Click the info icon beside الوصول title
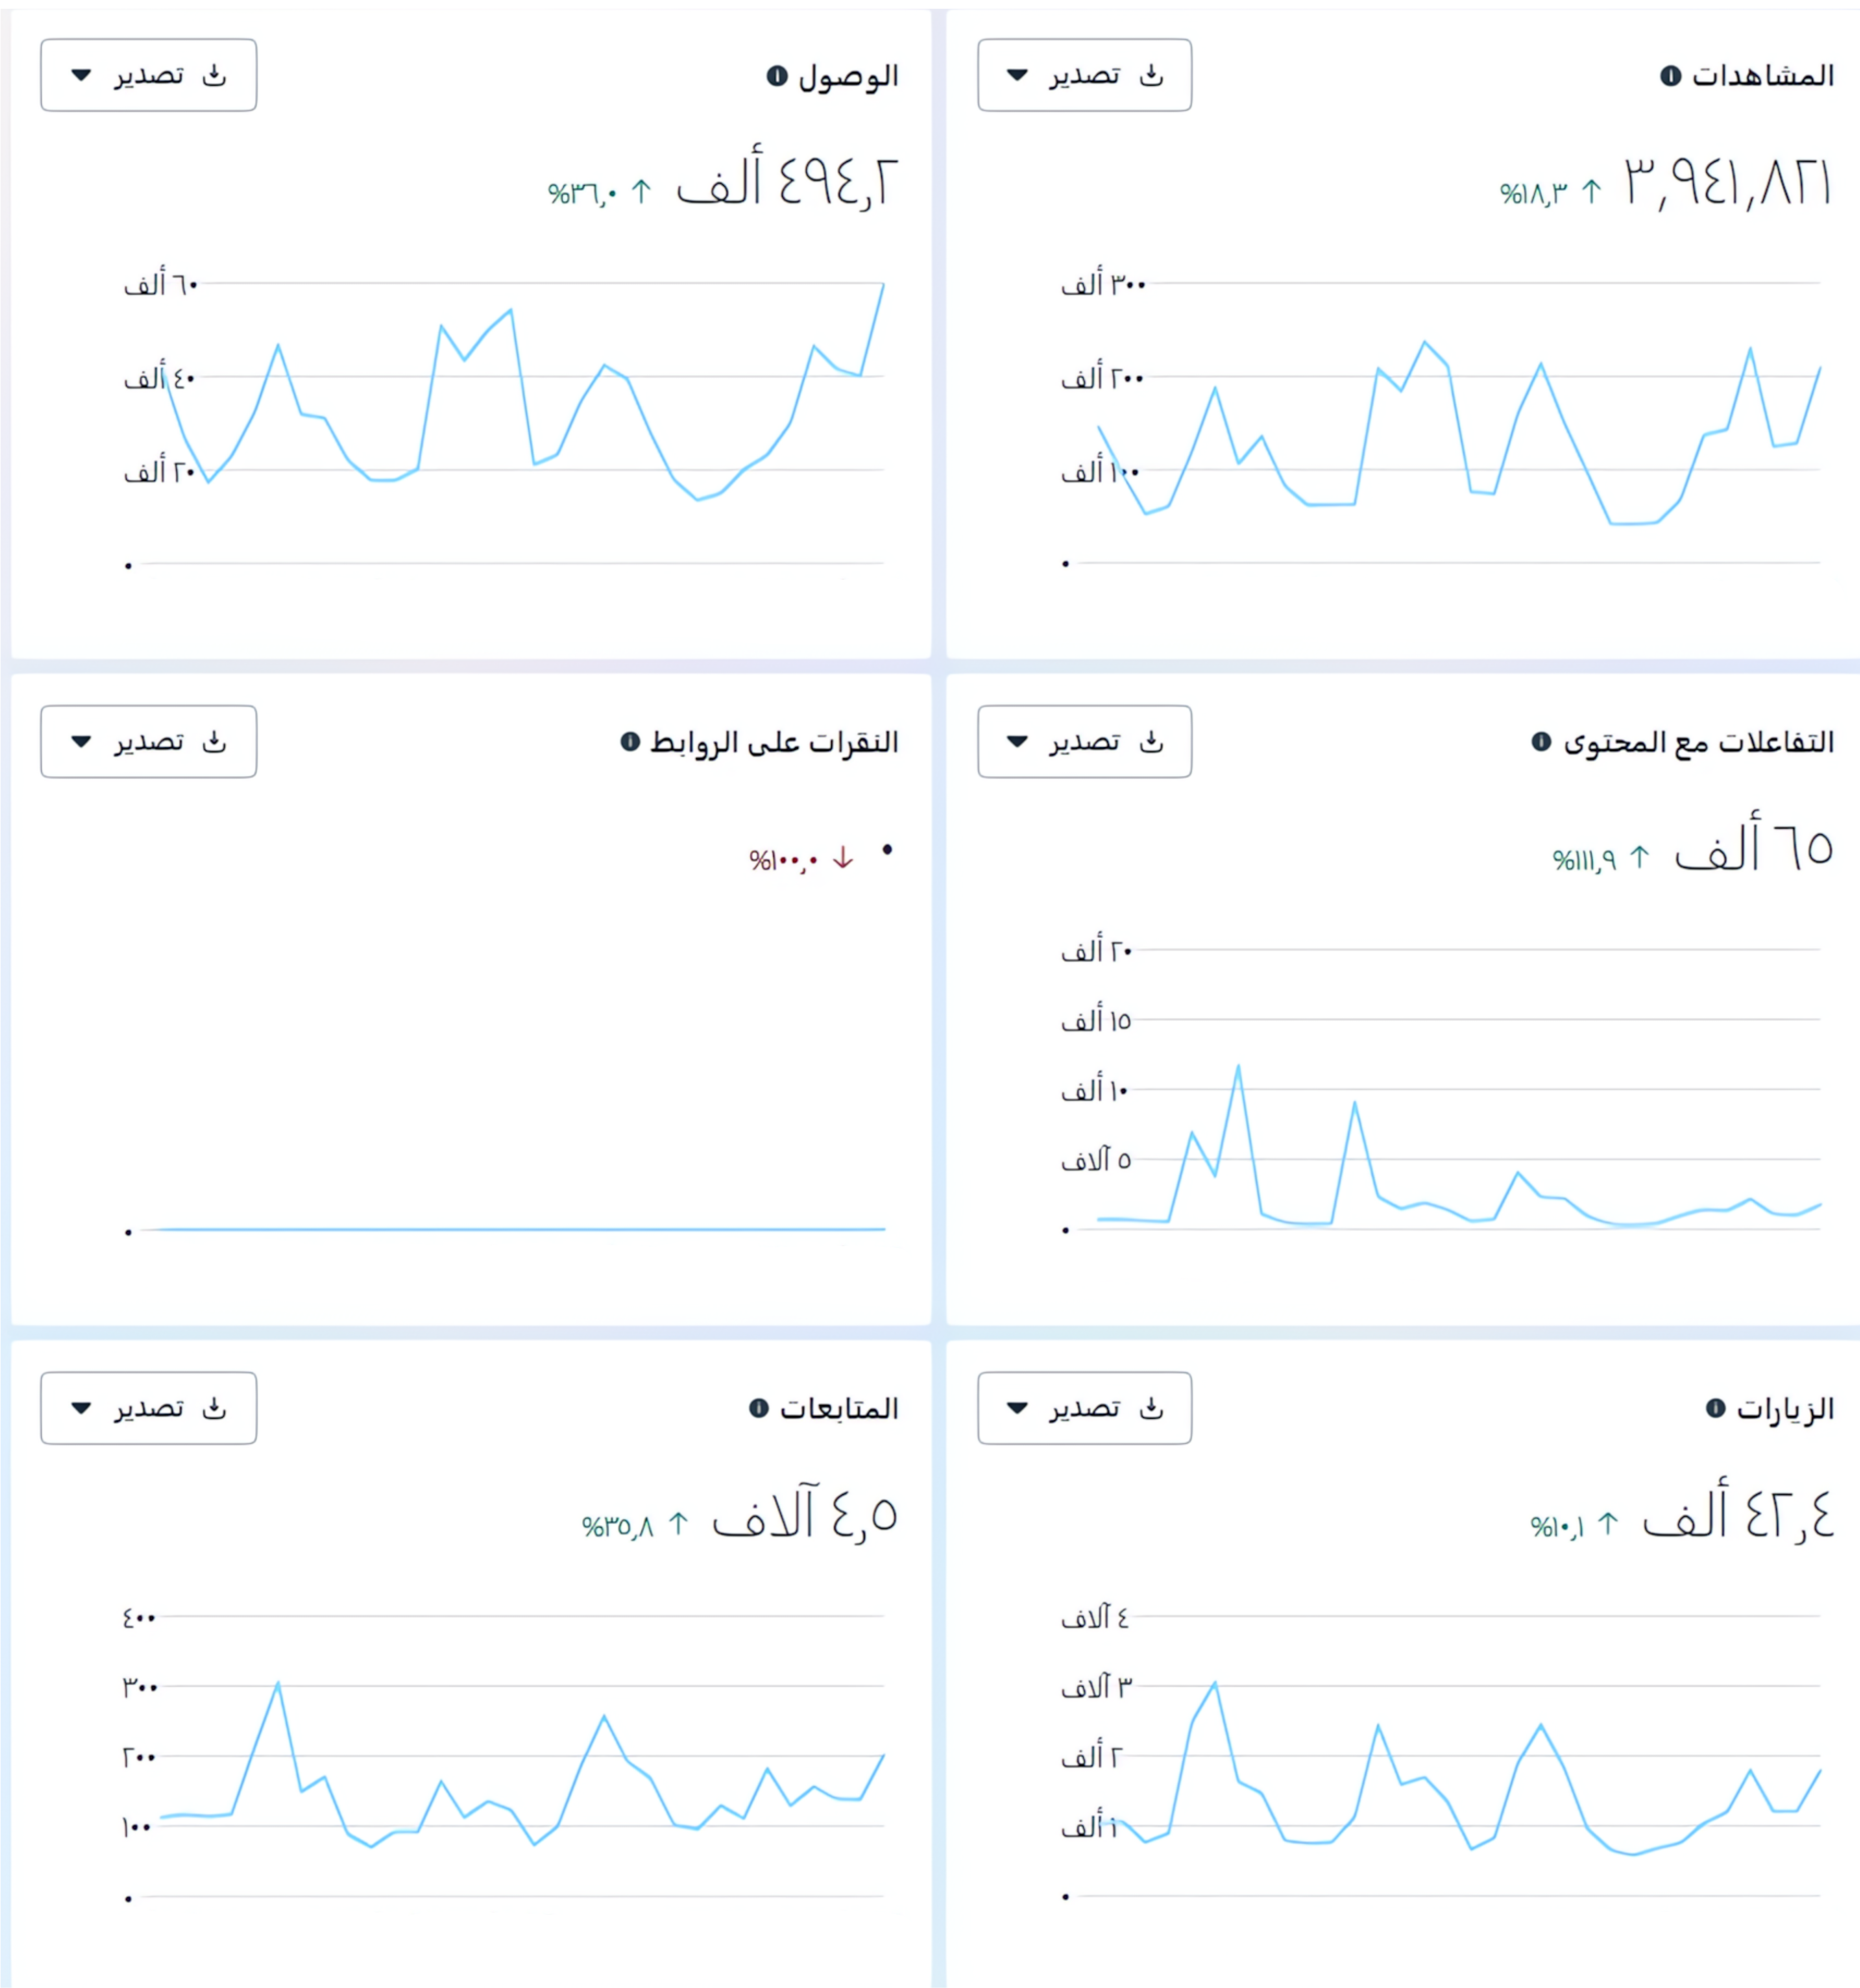The height and width of the screenshot is (1988, 1860). click(x=777, y=76)
